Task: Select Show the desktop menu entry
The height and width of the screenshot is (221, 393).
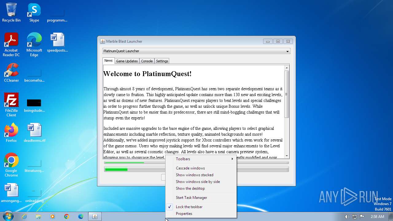Action: coord(201,188)
